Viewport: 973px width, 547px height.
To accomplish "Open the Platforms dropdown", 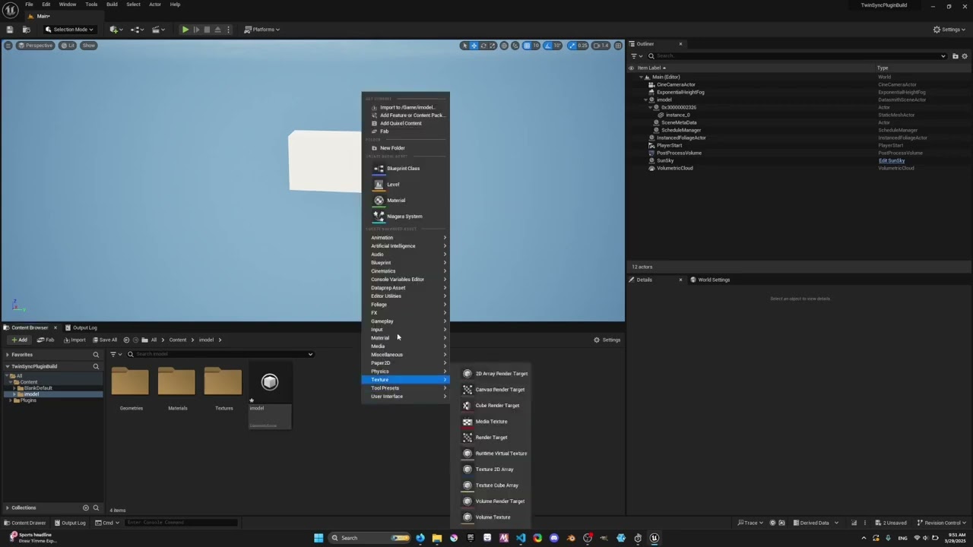I will 262,30.
